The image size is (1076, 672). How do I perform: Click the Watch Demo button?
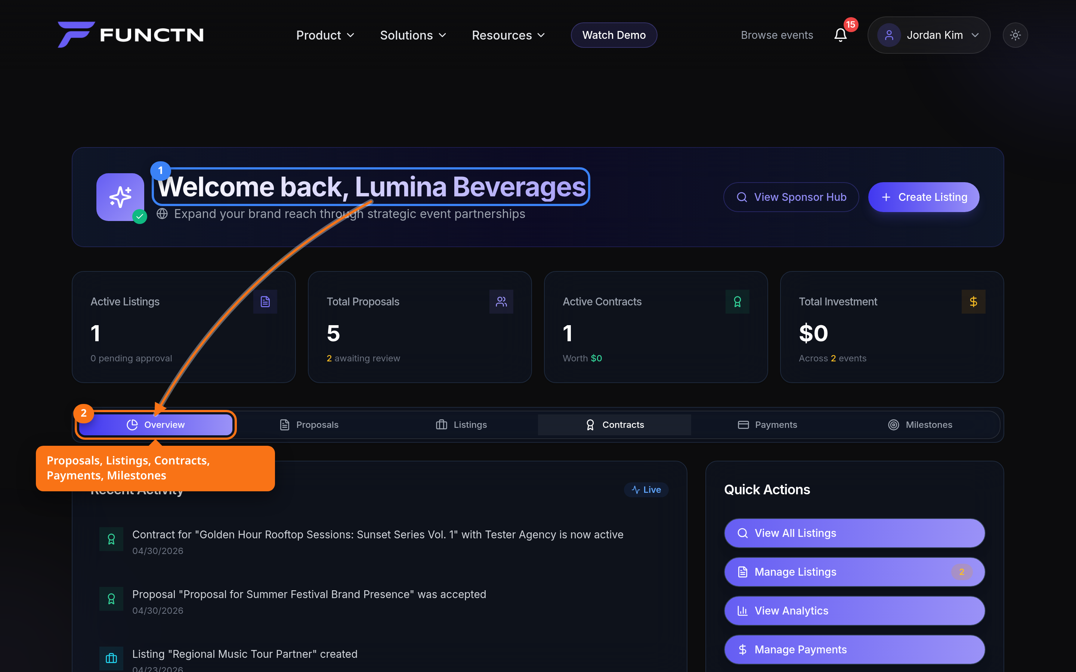614,35
